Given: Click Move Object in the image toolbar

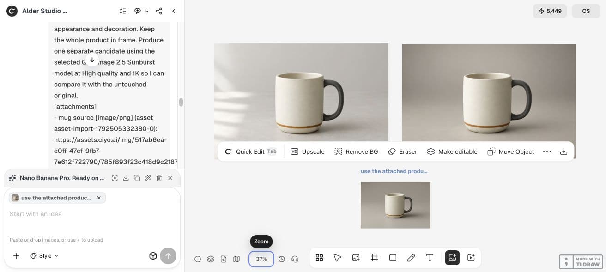Looking at the screenshot, I should point(511,151).
